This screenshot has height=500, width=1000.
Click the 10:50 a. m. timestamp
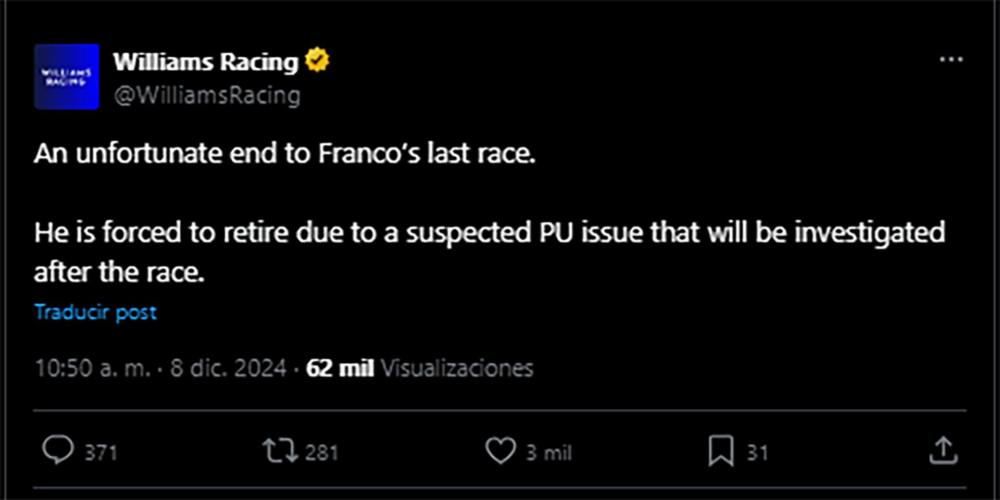92,368
